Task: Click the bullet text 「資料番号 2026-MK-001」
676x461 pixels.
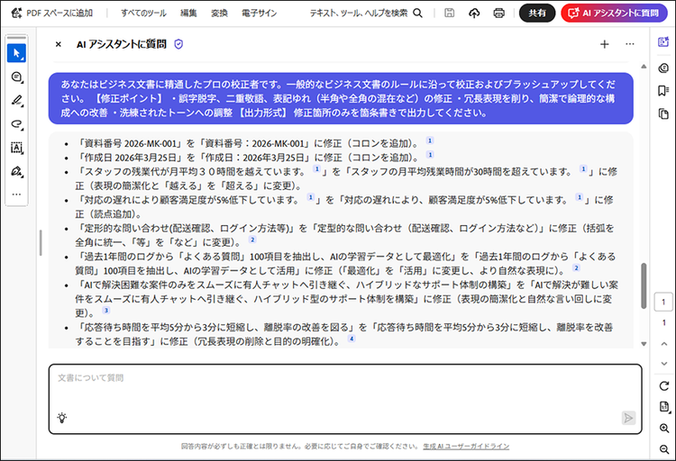Action: 130,143
